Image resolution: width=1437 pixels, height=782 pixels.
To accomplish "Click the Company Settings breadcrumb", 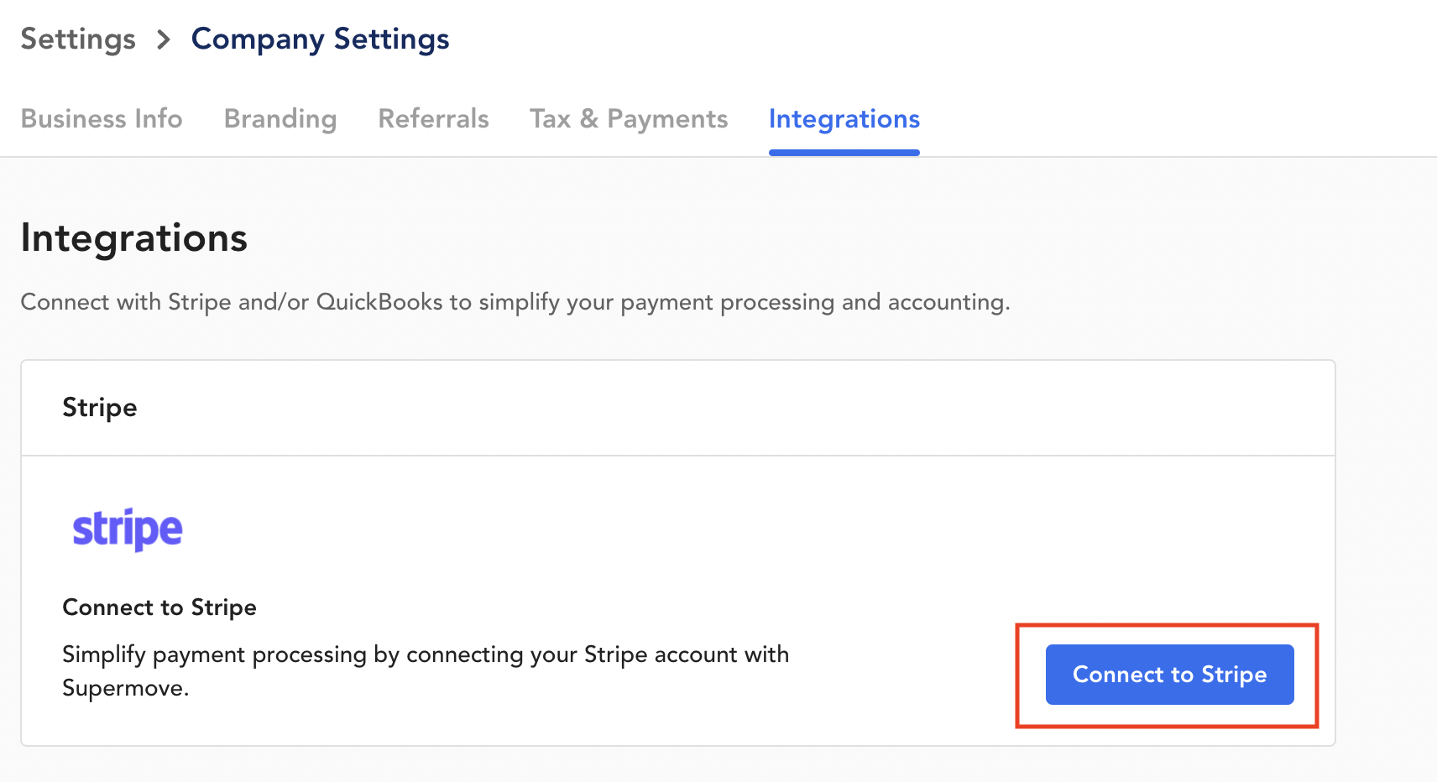I will (x=320, y=39).
